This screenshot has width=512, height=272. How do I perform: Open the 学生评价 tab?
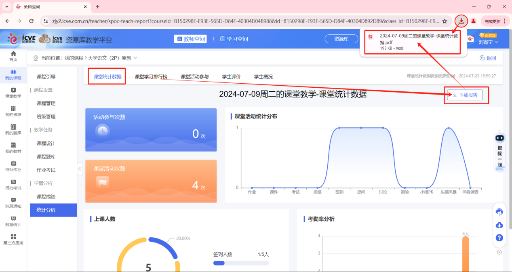[x=232, y=75]
